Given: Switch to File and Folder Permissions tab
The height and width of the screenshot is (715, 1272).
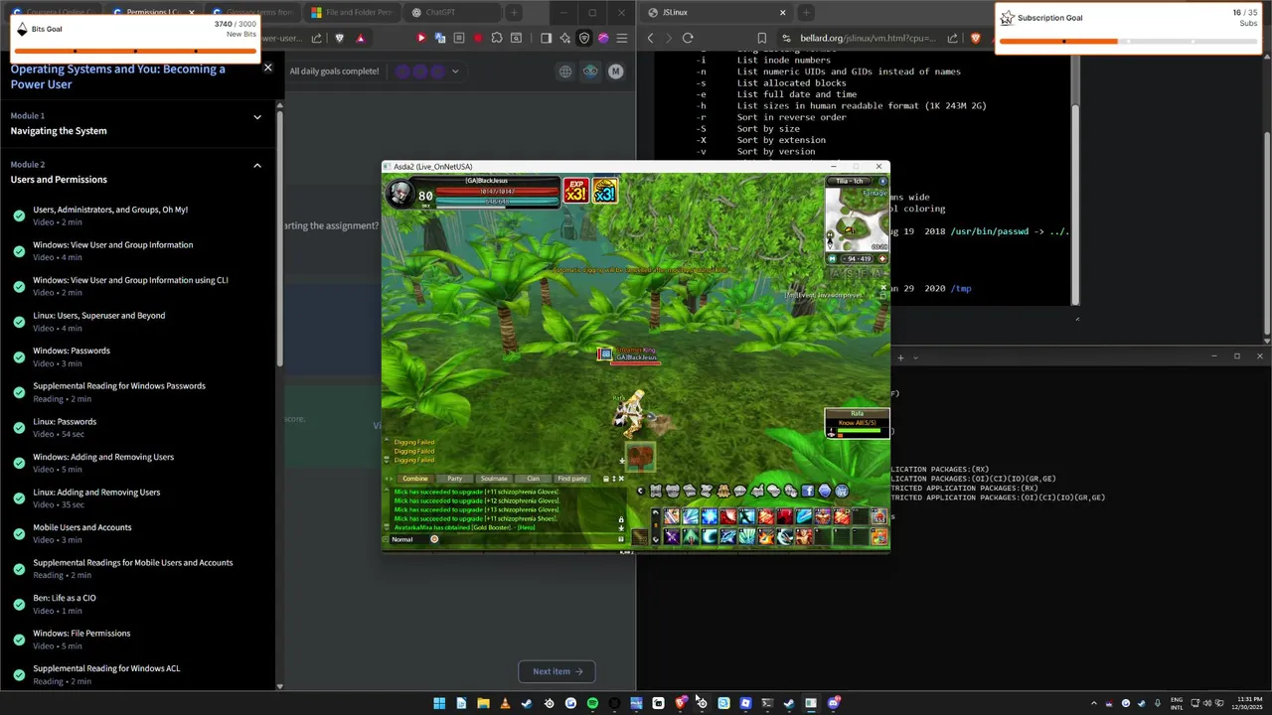Looking at the screenshot, I should click(352, 12).
